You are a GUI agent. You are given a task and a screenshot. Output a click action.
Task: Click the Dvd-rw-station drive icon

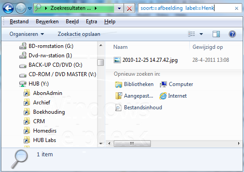point(23,55)
